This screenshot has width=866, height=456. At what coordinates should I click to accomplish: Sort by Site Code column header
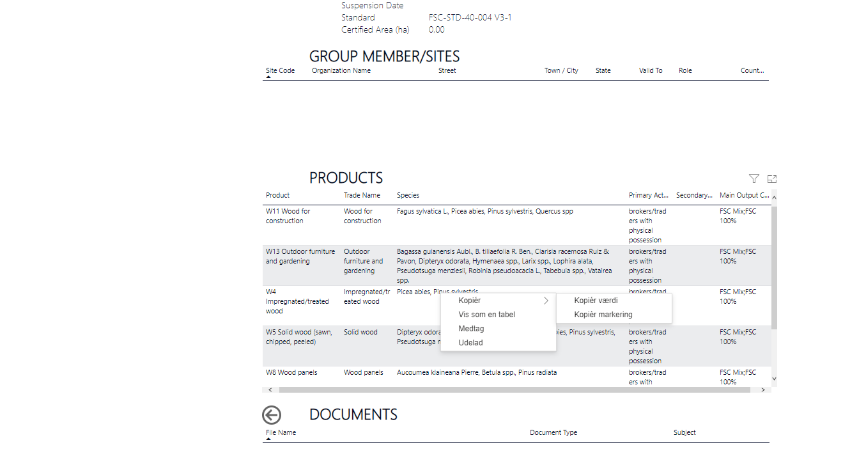click(280, 70)
